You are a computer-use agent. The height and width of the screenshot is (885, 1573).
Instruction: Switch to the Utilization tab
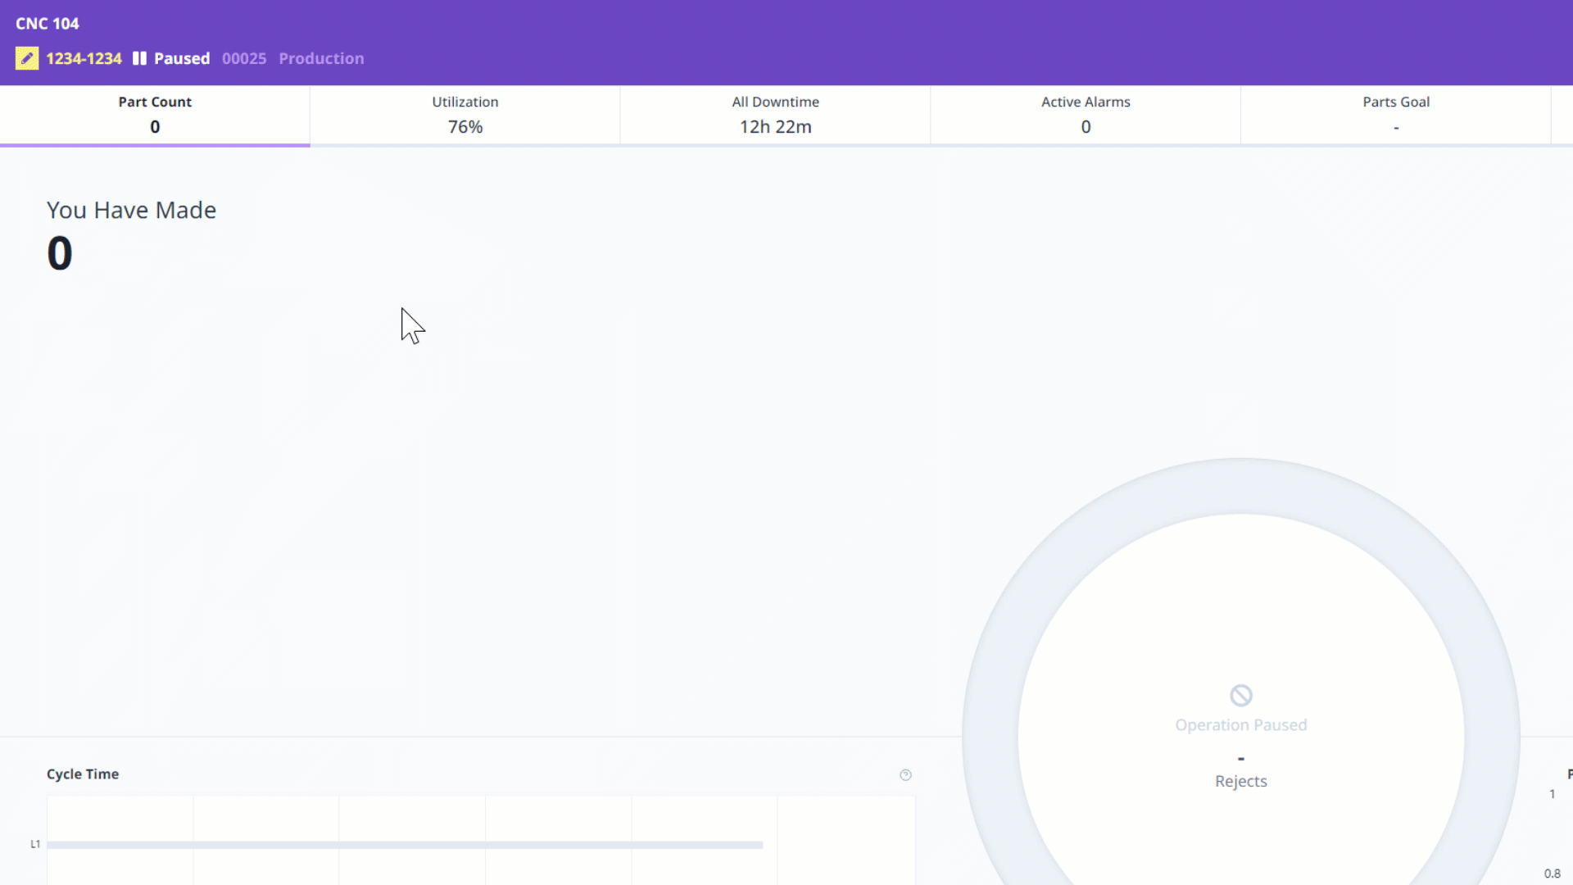pyautogui.click(x=465, y=115)
